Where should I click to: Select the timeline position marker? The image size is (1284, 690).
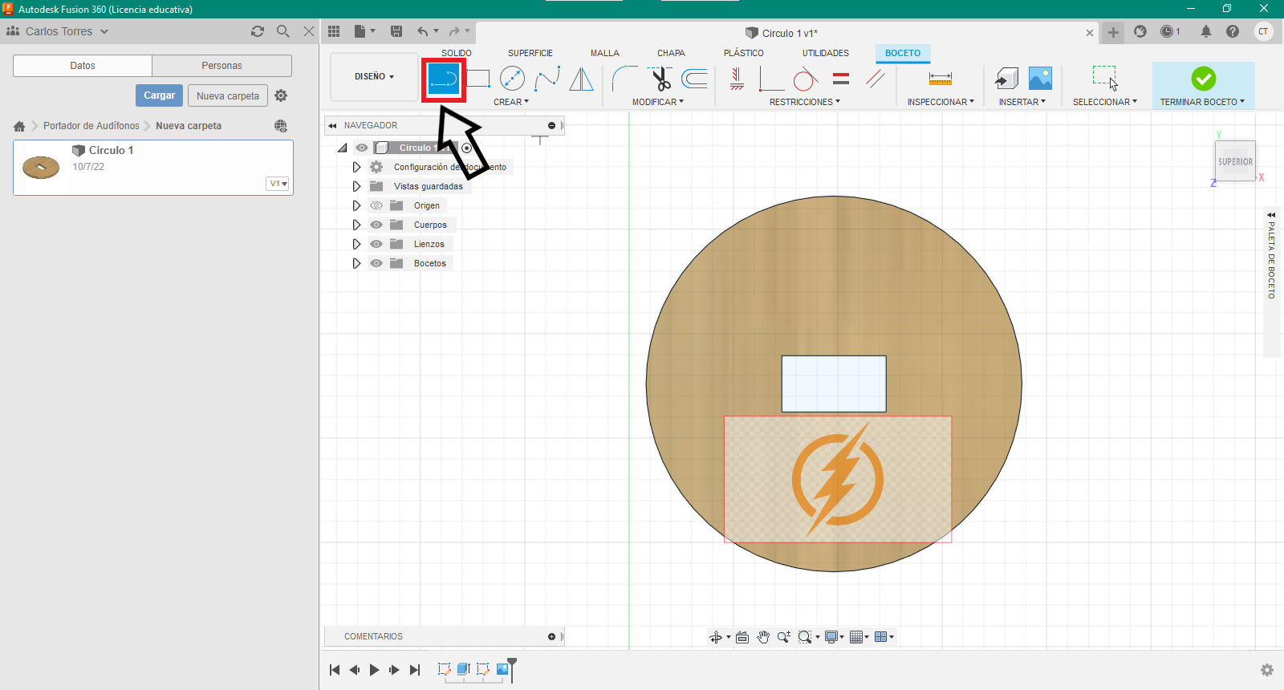(512, 669)
